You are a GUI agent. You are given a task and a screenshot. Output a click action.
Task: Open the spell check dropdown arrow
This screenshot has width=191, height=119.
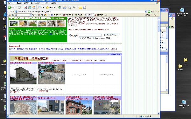(83, 15)
